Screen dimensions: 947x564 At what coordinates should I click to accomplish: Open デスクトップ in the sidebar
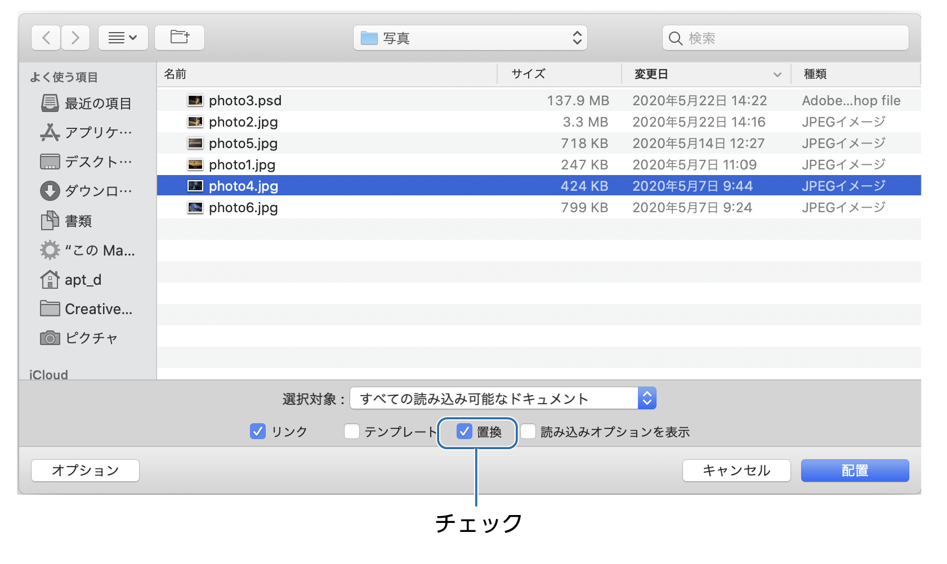(x=87, y=162)
